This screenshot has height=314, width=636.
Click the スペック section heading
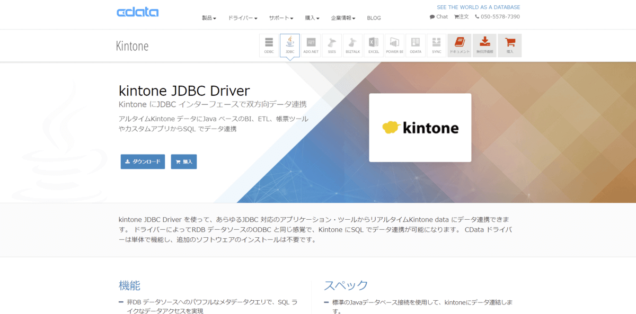[x=346, y=285]
